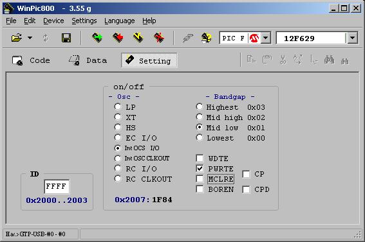Click the WinPic800 title bar app icon

coord(8,8)
